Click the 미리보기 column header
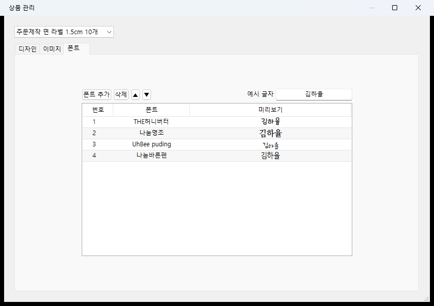 [x=271, y=110]
